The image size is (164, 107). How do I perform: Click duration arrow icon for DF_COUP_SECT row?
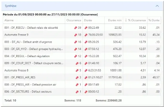(x=86, y=63)
